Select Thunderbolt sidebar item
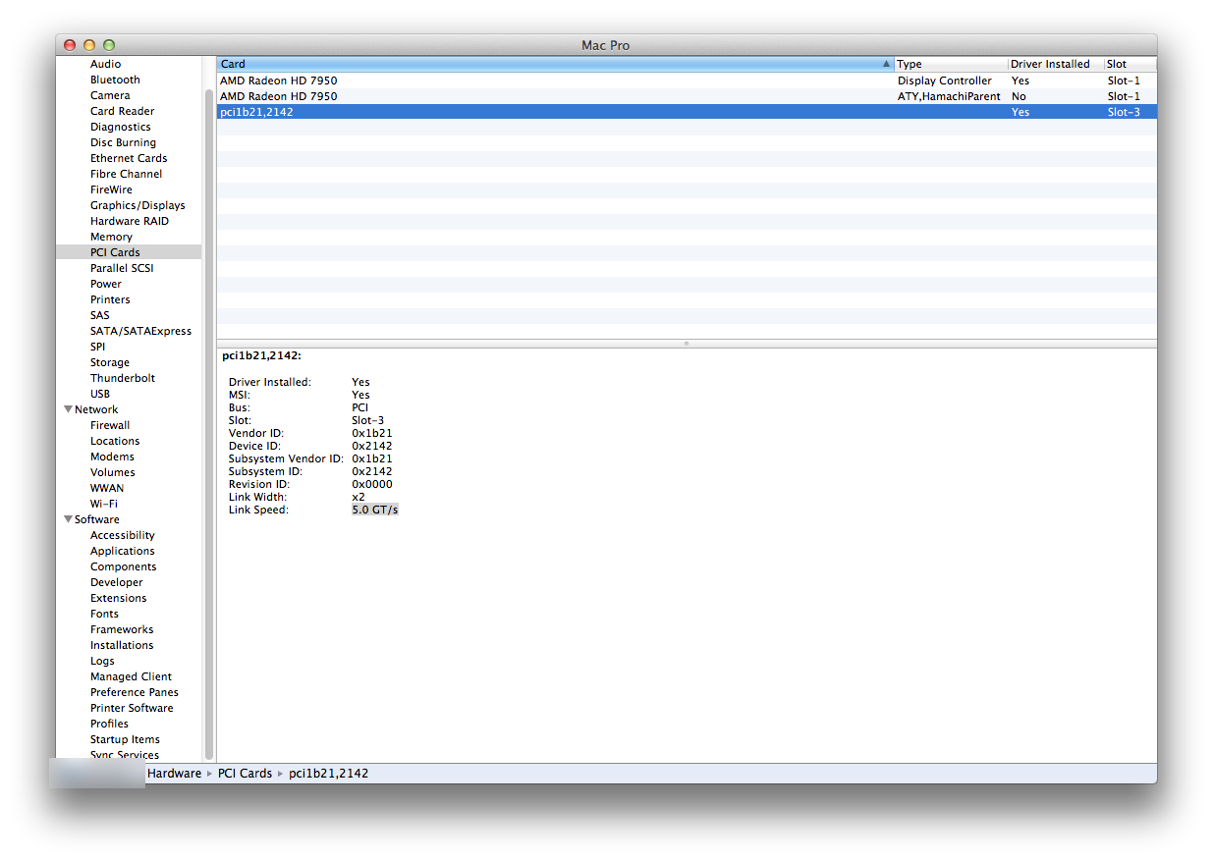This screenshot has width=1213, height=861. tap(123, 378)
